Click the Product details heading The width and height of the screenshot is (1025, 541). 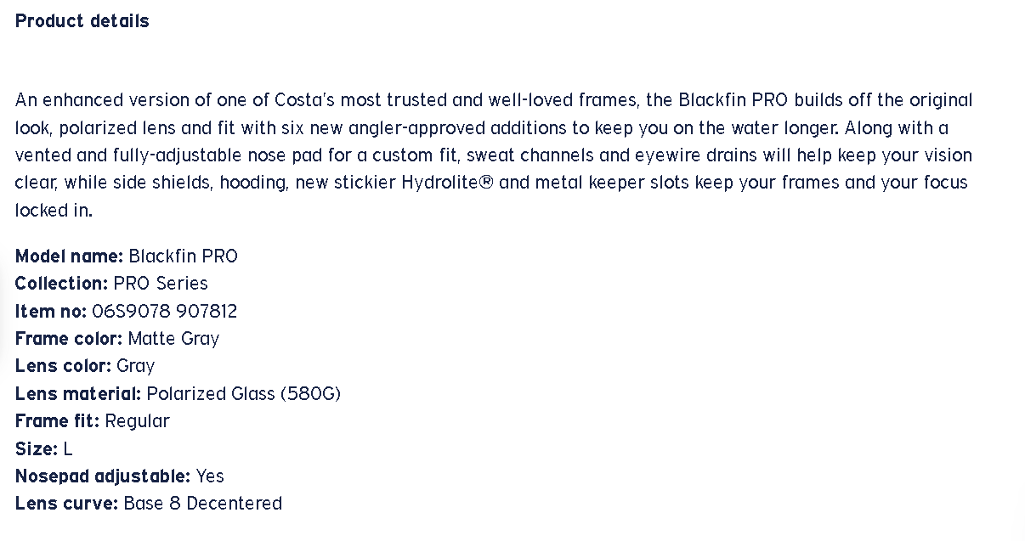[82, 21]
